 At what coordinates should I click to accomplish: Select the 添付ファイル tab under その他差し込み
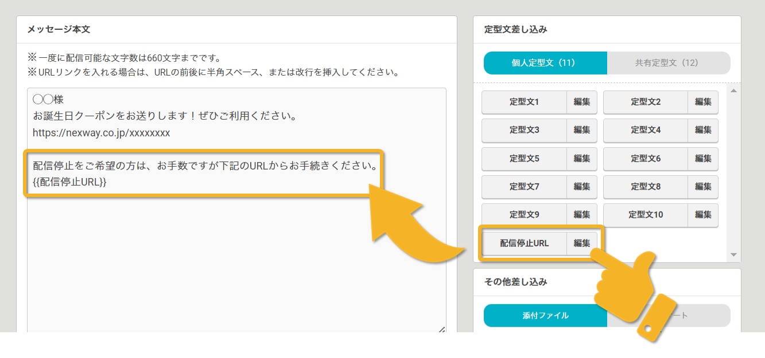(x=545, y=316)
